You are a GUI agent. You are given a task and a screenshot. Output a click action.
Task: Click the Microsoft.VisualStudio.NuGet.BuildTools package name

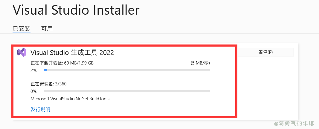click(x=70, y=99)
